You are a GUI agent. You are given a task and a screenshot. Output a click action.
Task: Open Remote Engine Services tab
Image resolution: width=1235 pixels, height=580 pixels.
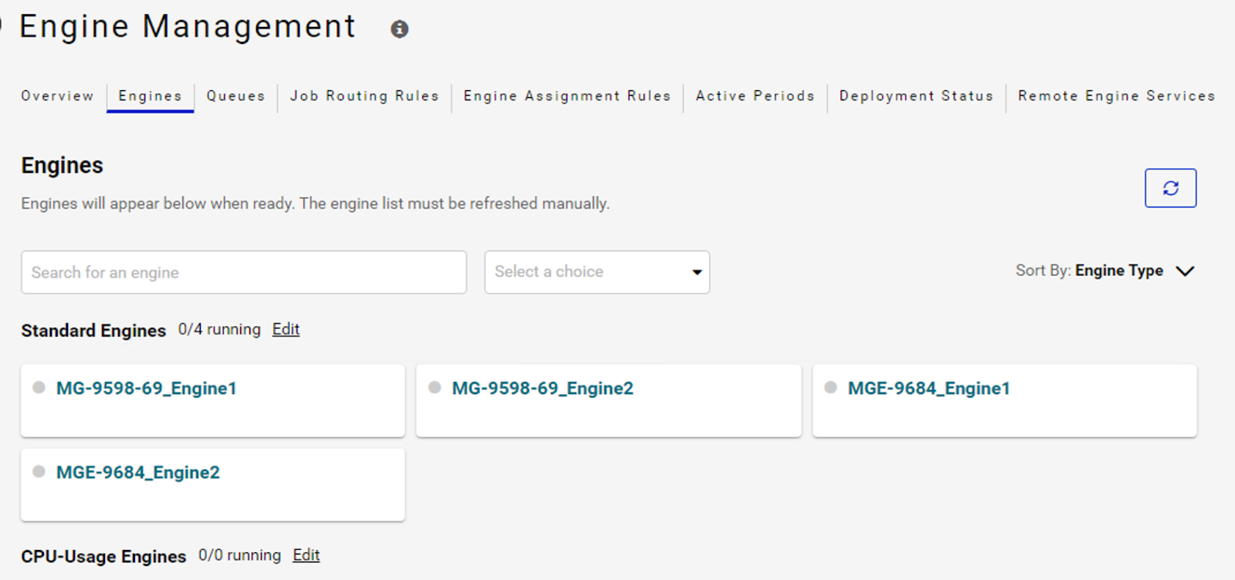point(1116,96)
